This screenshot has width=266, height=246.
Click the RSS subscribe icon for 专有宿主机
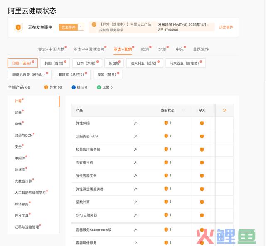point(135,163)
